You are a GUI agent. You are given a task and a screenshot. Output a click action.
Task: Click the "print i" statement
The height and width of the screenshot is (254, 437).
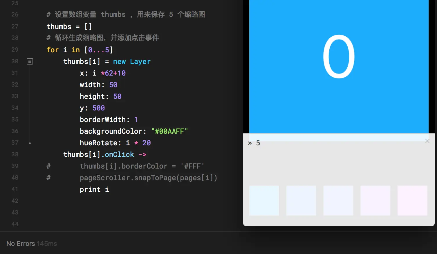tap(94, 189)
